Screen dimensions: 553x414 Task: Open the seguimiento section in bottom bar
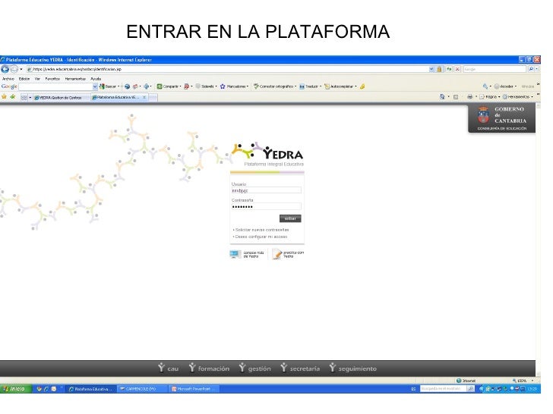[353, 369]
